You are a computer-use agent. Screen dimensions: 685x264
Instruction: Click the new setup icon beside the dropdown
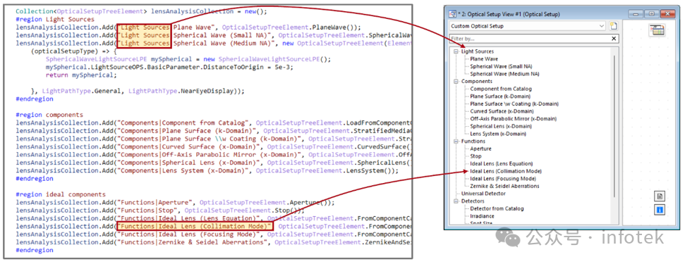tap(614, 26)
